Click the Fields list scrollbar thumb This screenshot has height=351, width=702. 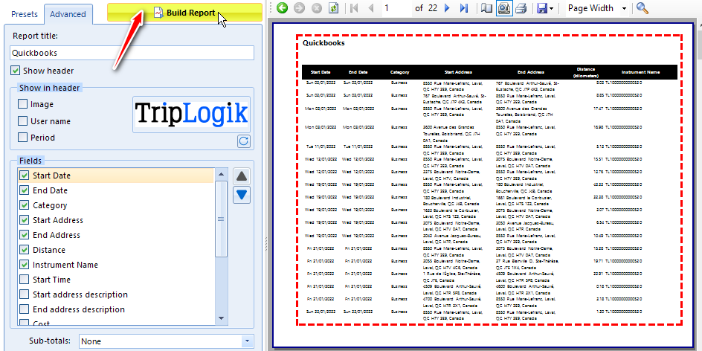tap(221, 219)
